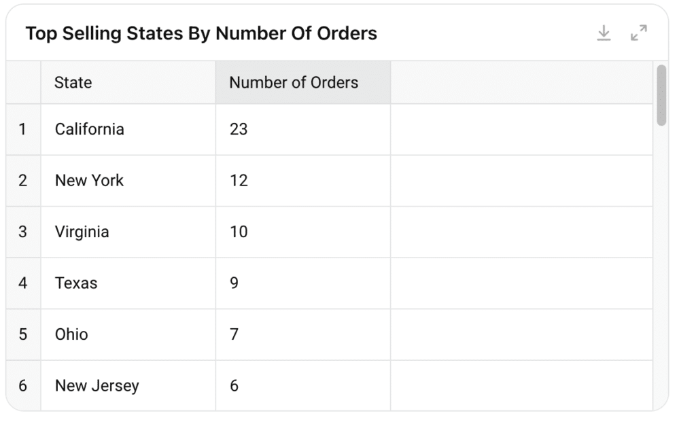Click Ohio order count 7 cell

coord(303,334)
